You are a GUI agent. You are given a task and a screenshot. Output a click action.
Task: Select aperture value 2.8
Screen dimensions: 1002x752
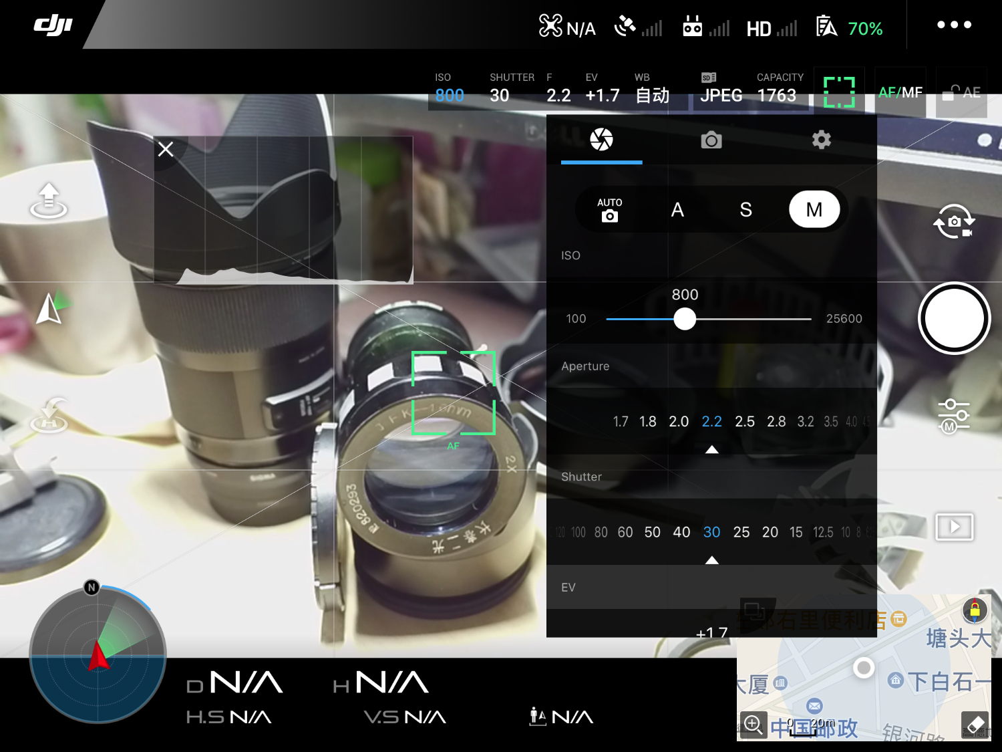776,422
